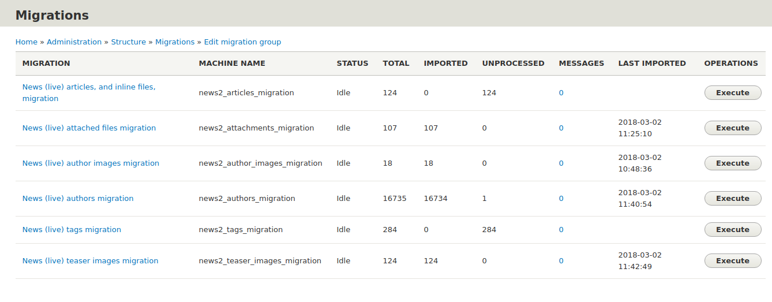Click last imported 2018-03-02 11:42:49
772x302 pixels.
640,261
